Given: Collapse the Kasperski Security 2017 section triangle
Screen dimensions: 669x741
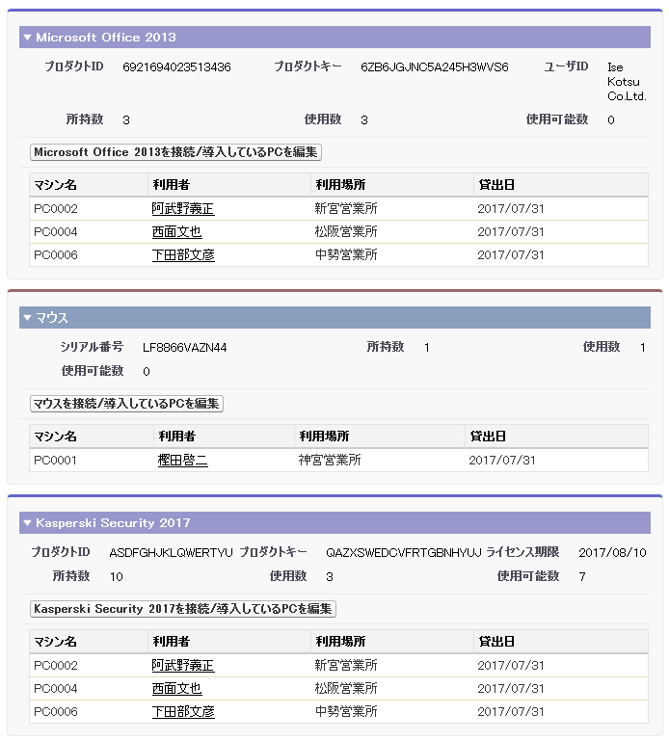Looking at the screenshot, I should pyautogui.click(x=27, y=522).
